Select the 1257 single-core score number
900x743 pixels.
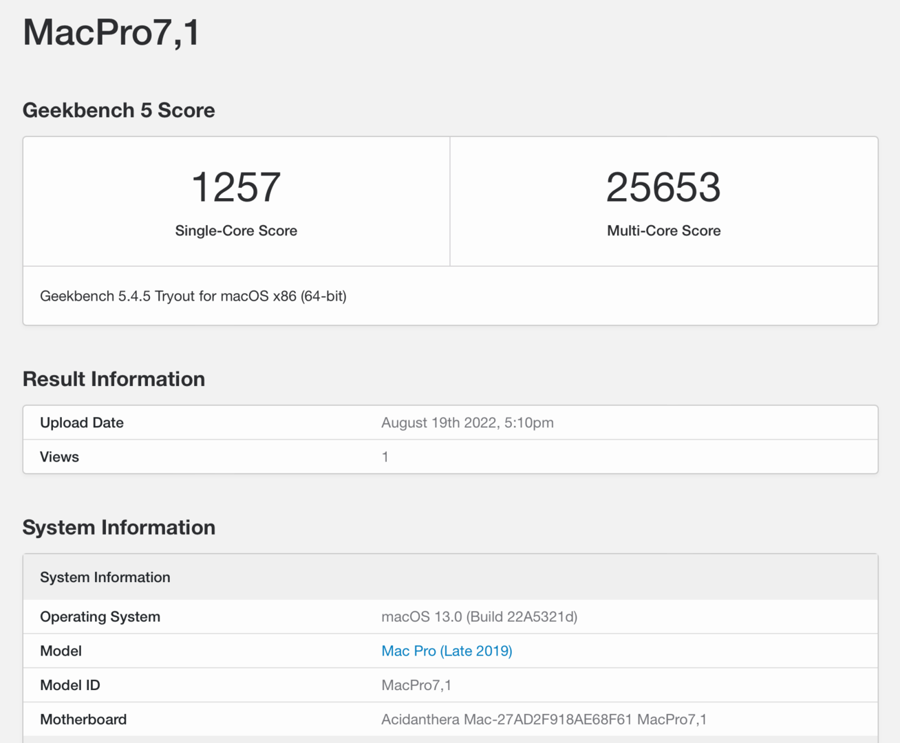[236, 187]
